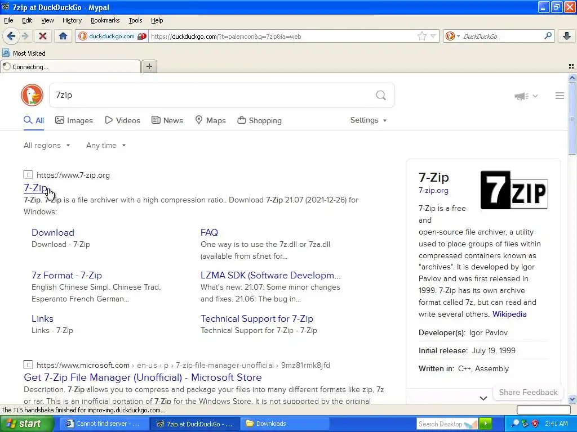This screenshot has height=432, width=577.
Task: Click the red shield security tray icon
Action: click(x=535, y=424)
